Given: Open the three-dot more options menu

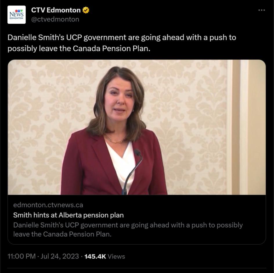Looking at the screenshot, I should tap(261, 10).
